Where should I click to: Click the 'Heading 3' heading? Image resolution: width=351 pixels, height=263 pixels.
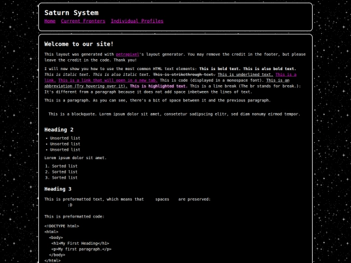pos(58,189)
